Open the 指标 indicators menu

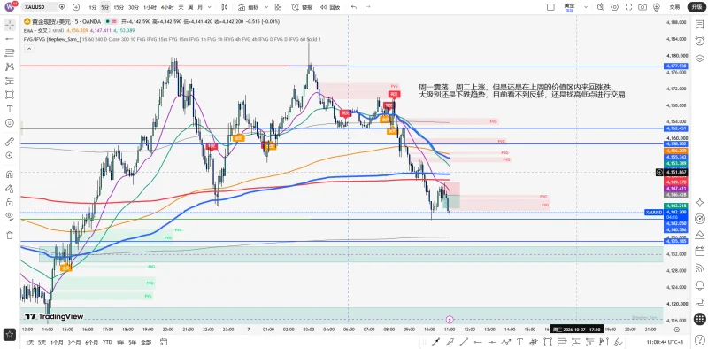pos(249,7)
